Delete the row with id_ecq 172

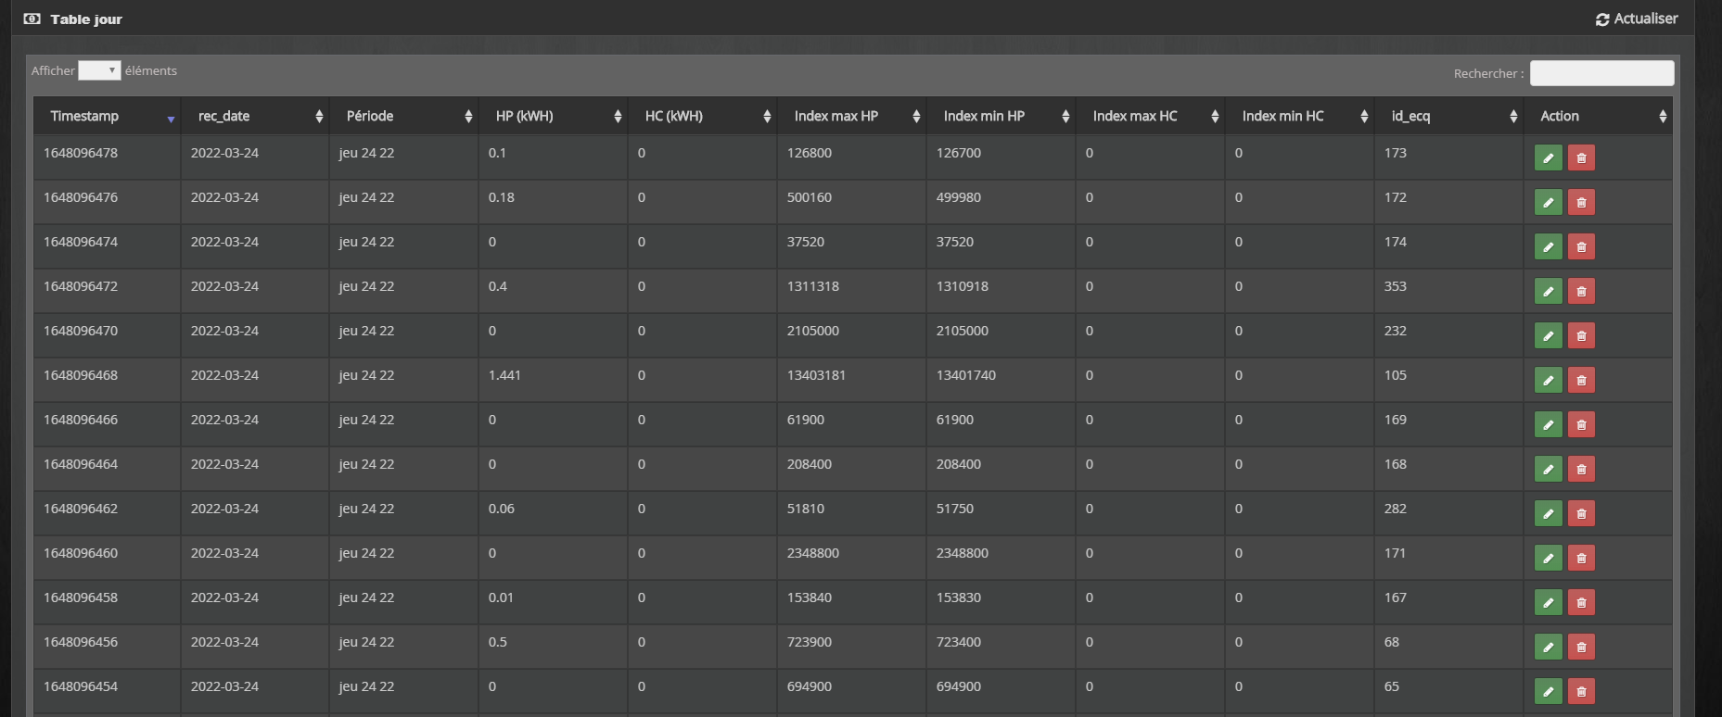point(1581,202)
